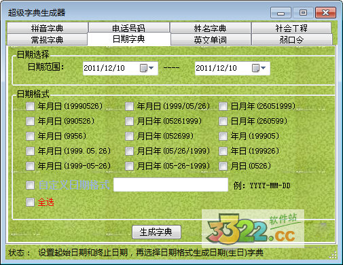Enable the 自定义日期格式 custom format checkbox
Screen dimensions: 343x265
point(30,185)
